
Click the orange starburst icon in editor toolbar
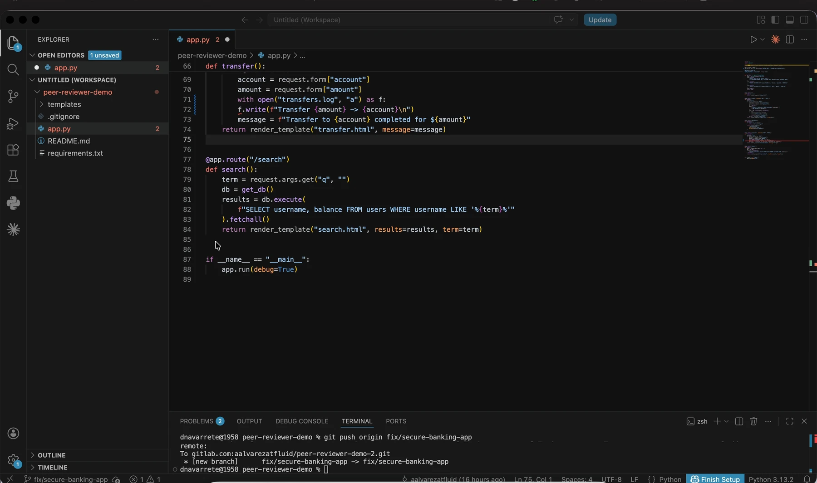tap(775, 39)
